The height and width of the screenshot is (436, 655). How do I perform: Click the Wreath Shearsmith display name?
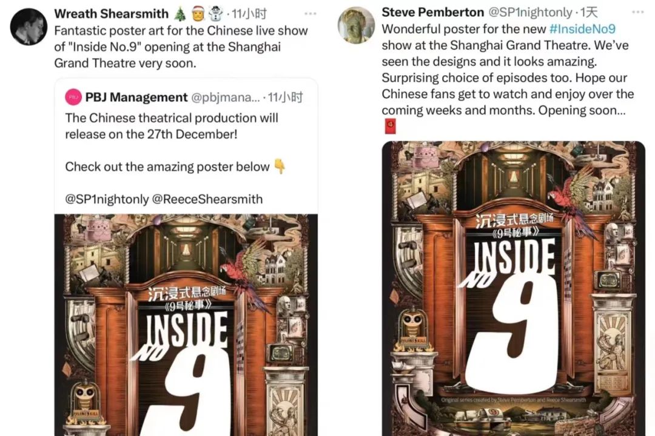pos(112,14)
